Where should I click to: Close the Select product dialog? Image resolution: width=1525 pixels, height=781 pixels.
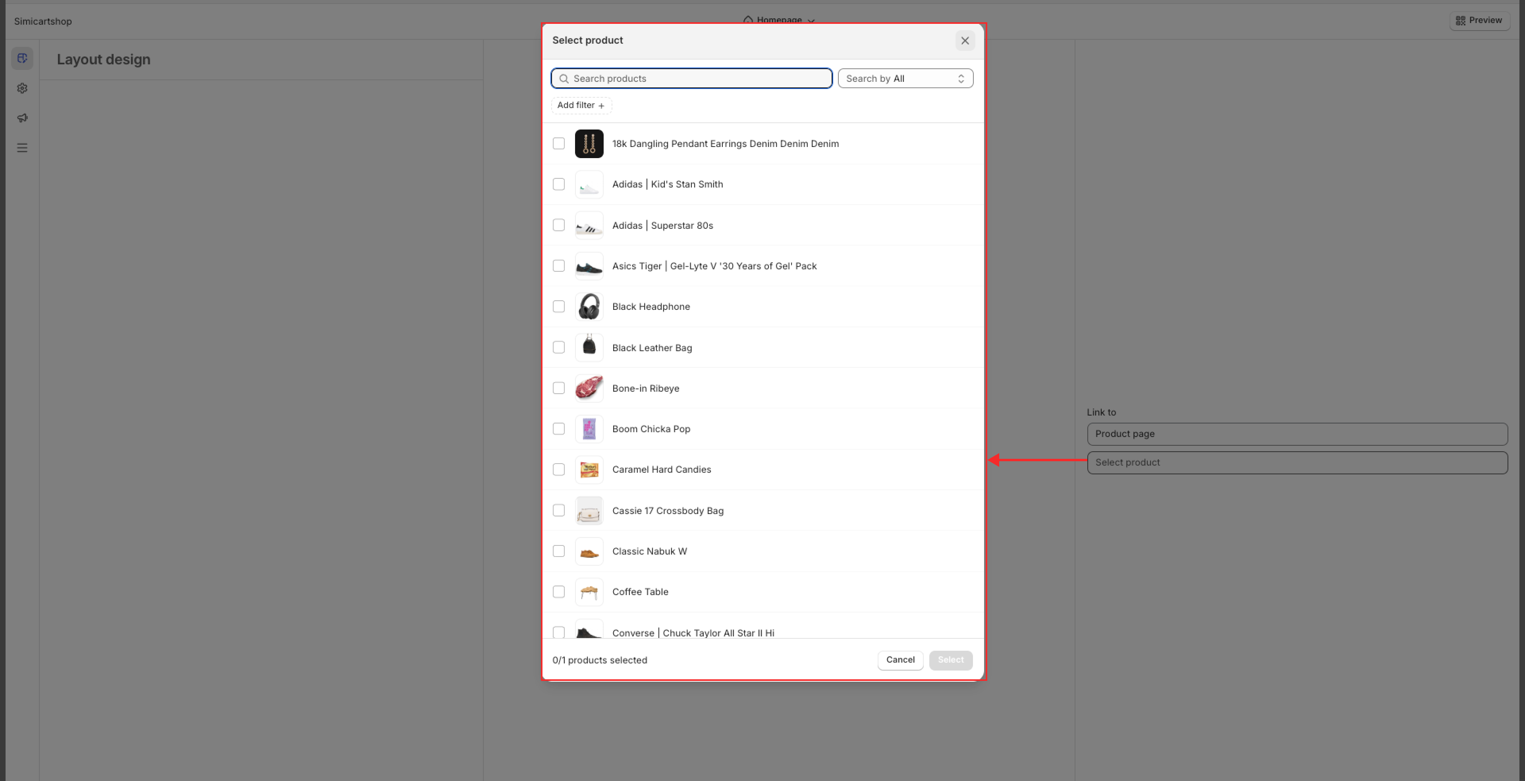[x=964, y=41]
